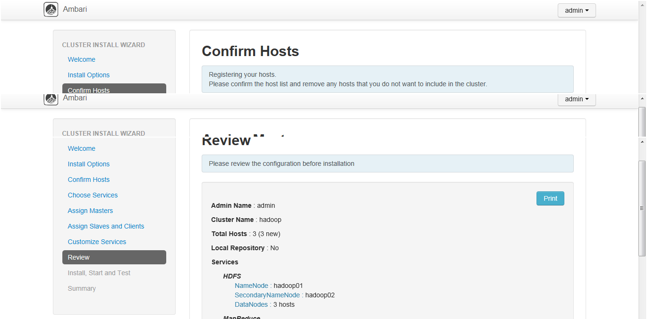
Task: Print the review configuration
Action: [550, 198]
